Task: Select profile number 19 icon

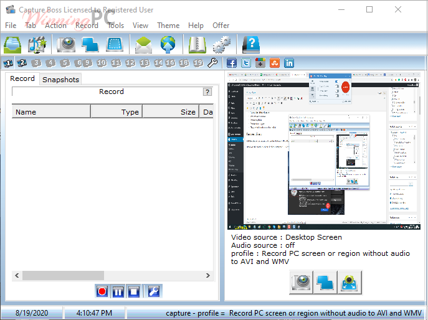Action: click(x=199, y=64)
